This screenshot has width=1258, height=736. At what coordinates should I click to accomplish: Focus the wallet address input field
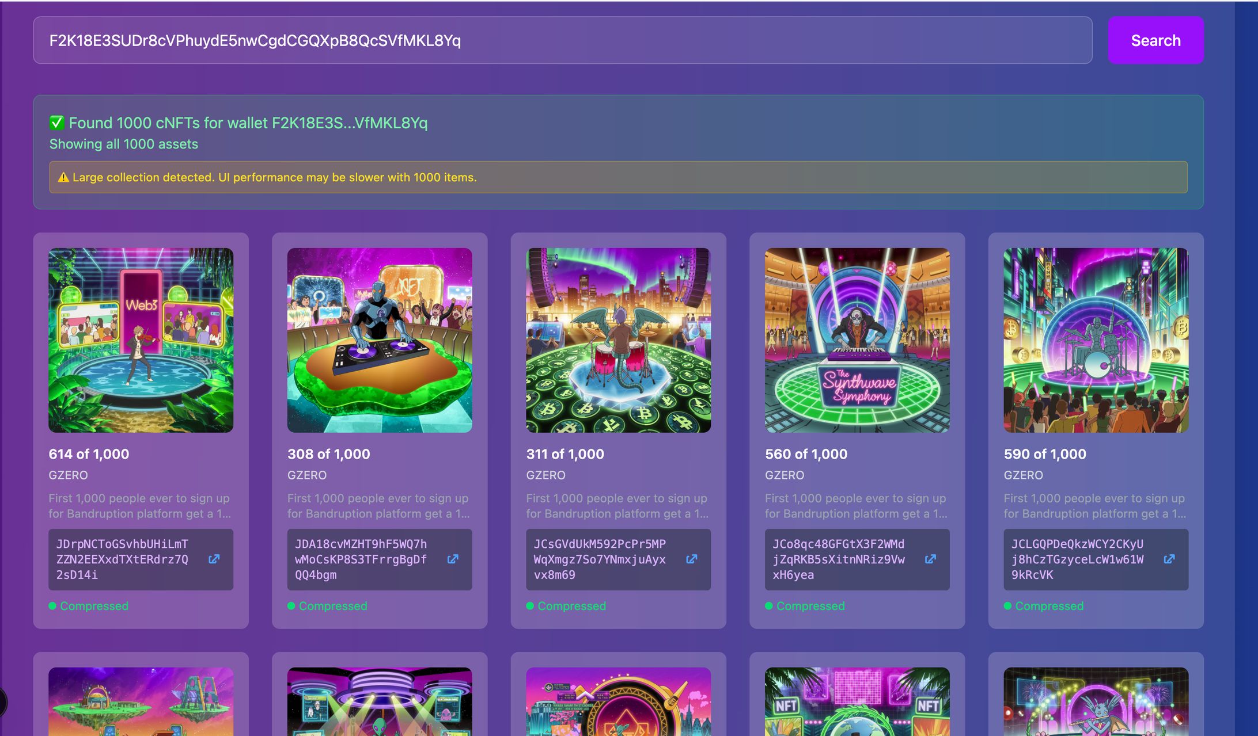562,40
